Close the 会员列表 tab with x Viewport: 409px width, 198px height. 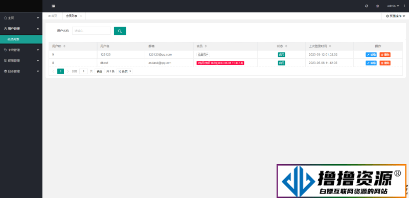click(x=81, y=16)
